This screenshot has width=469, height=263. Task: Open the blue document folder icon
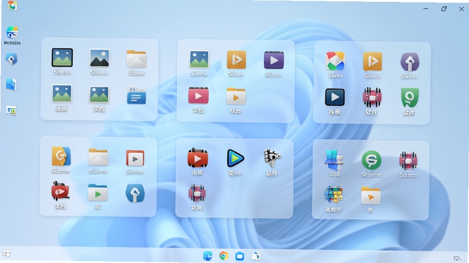pyautogui.click(x=137, y=95)
